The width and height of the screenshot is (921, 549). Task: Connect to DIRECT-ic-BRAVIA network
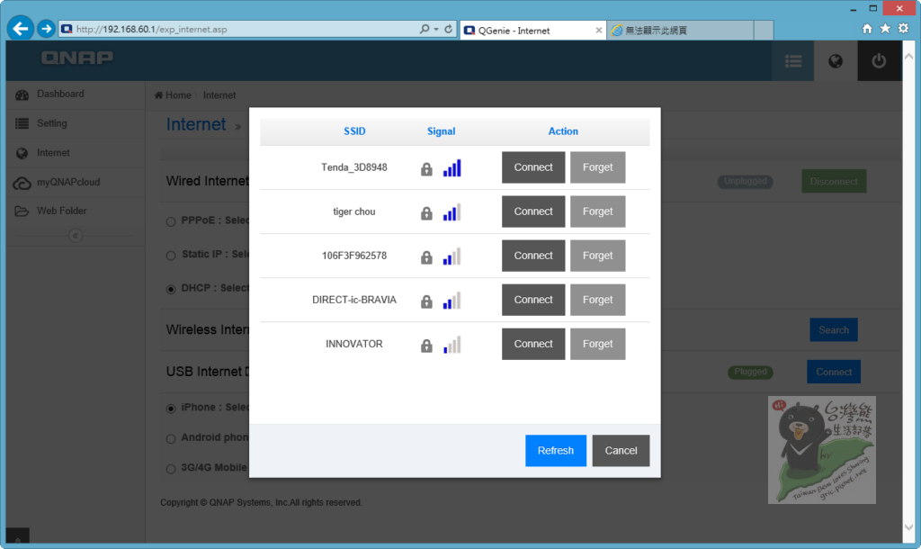(533, 300)
